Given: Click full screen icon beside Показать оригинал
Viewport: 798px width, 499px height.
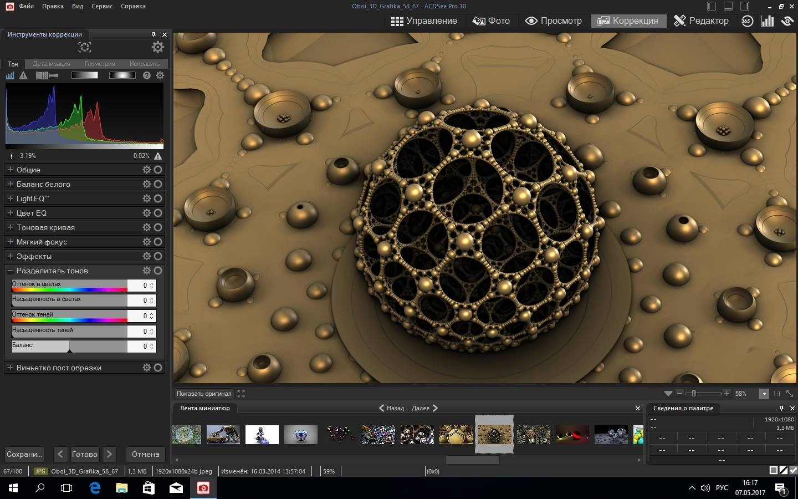Looking at the screenshot, I should (241, 394).
